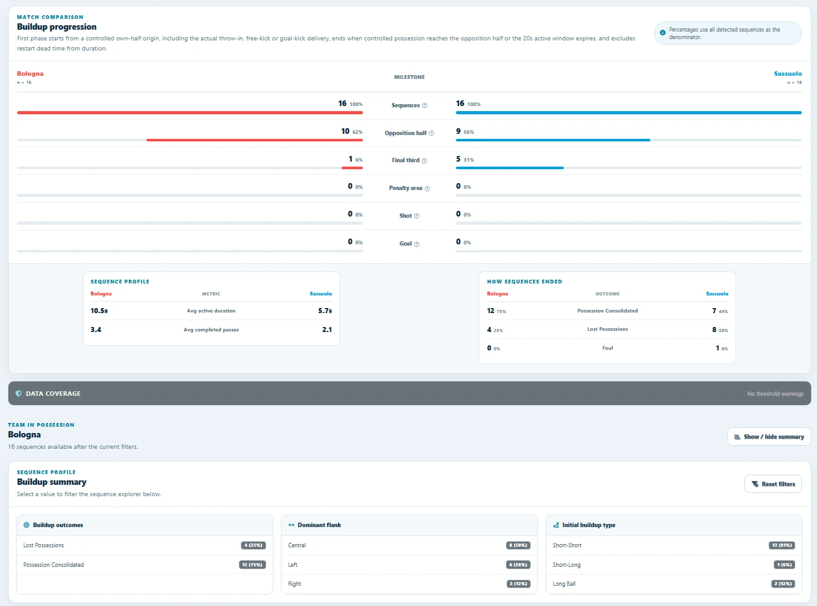Click Sassuolo's blue Sequences progress bar
This screenshot has width=817, height=606.
(629, 112)
